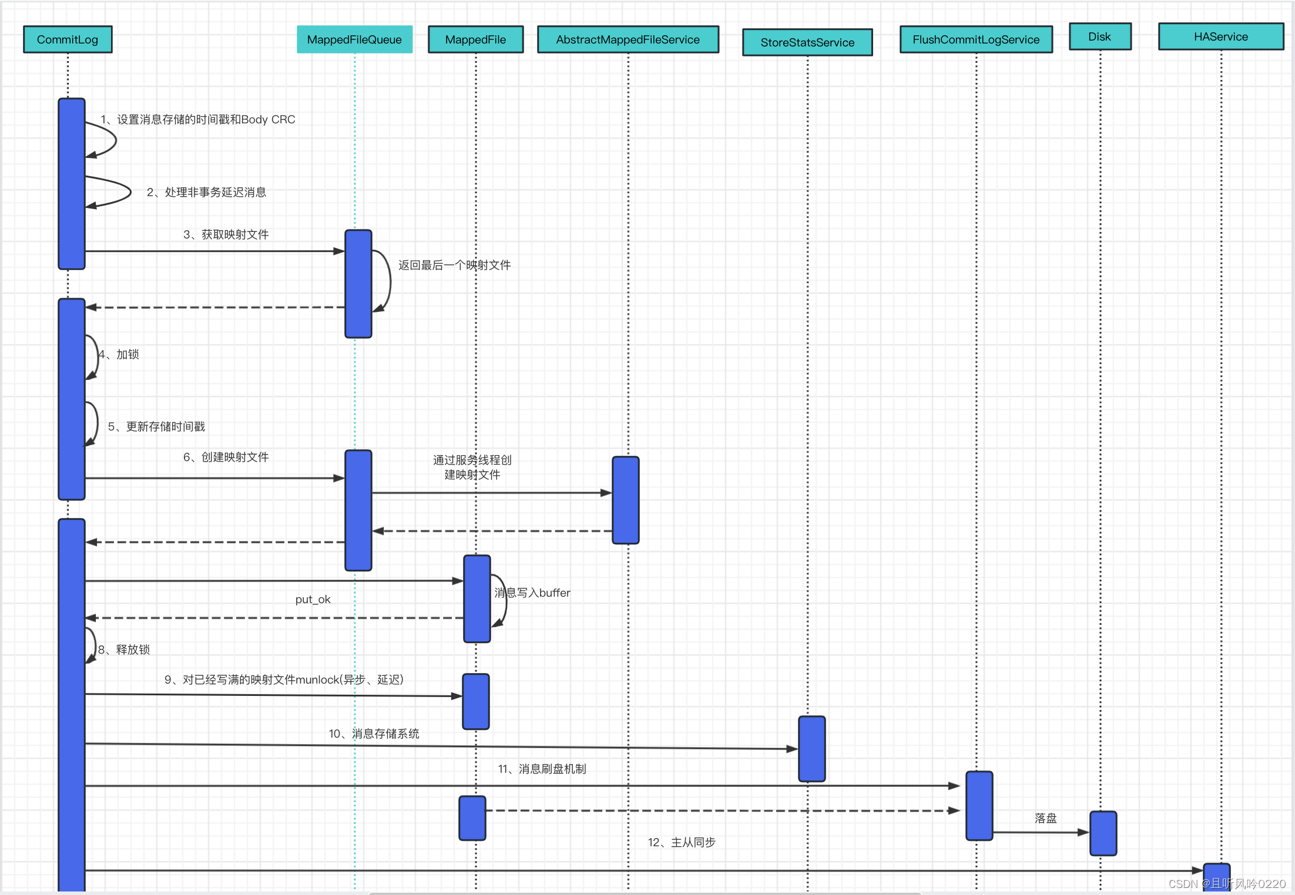
Task: Click the '9、对已经写满的映射文件munlock' label
Action: [x=284, y=679]
